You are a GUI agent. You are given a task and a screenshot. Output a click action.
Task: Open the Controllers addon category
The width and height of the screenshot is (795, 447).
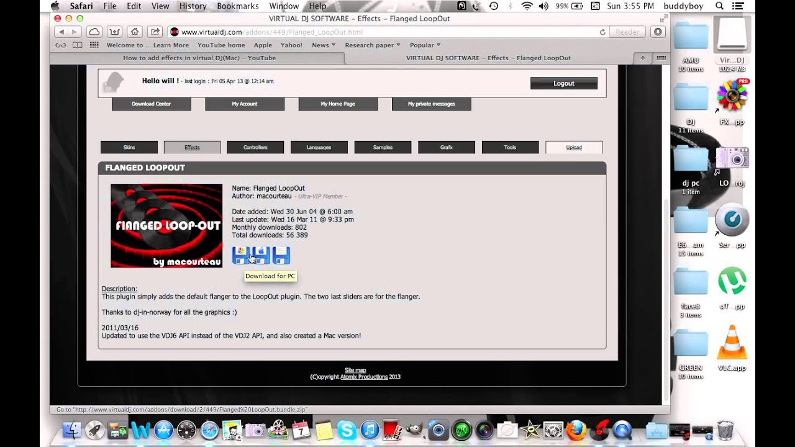pyautogui.click(x=255, y=147)
